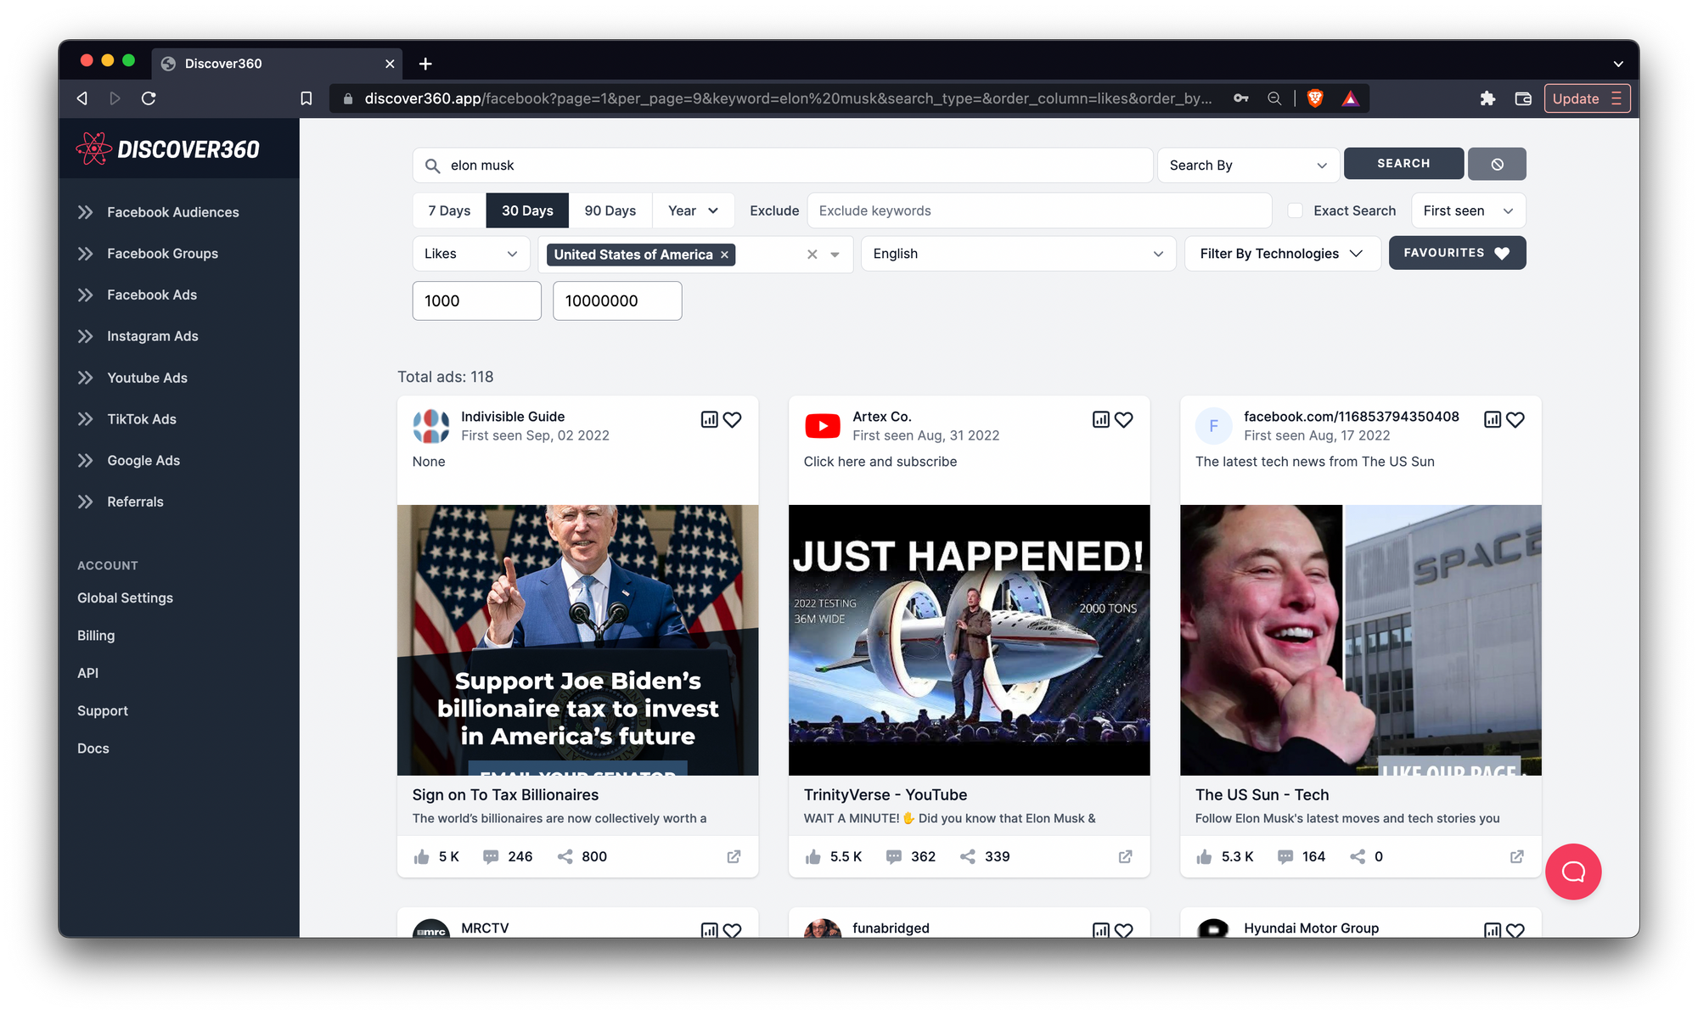This screenshot has width=1698, height=1015.
Task: Favourite the Hyundai Motor Group ad
Action: pos(1515,930)
